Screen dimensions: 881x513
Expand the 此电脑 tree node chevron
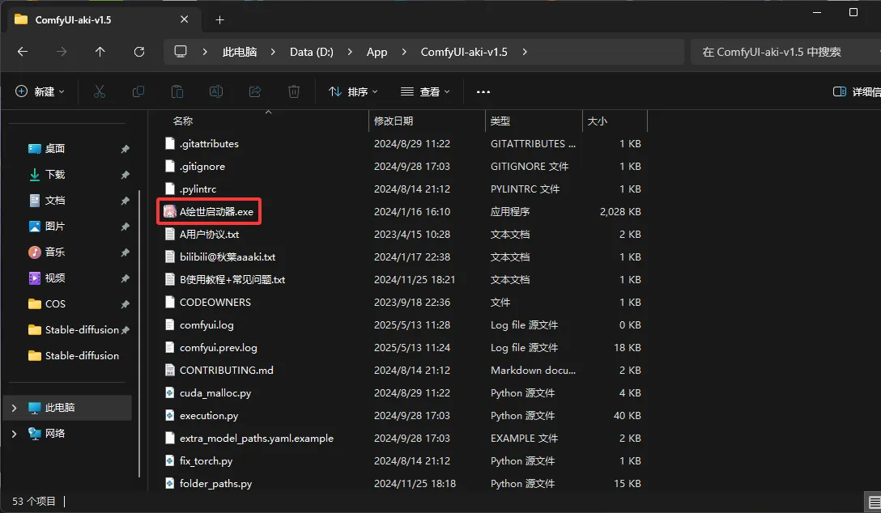click(14, 408)
